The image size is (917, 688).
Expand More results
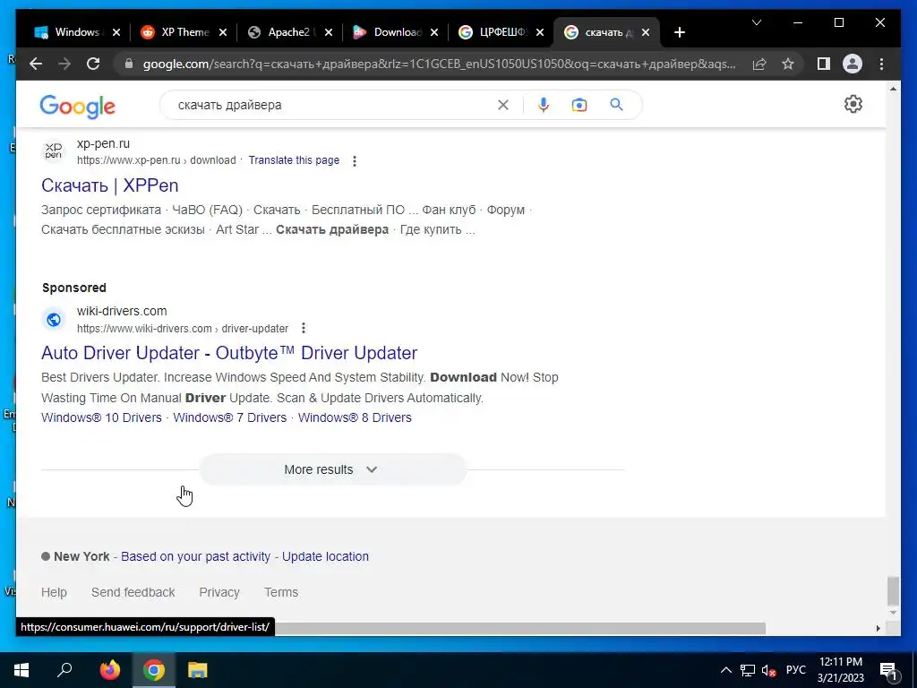(x=333, y=469)
